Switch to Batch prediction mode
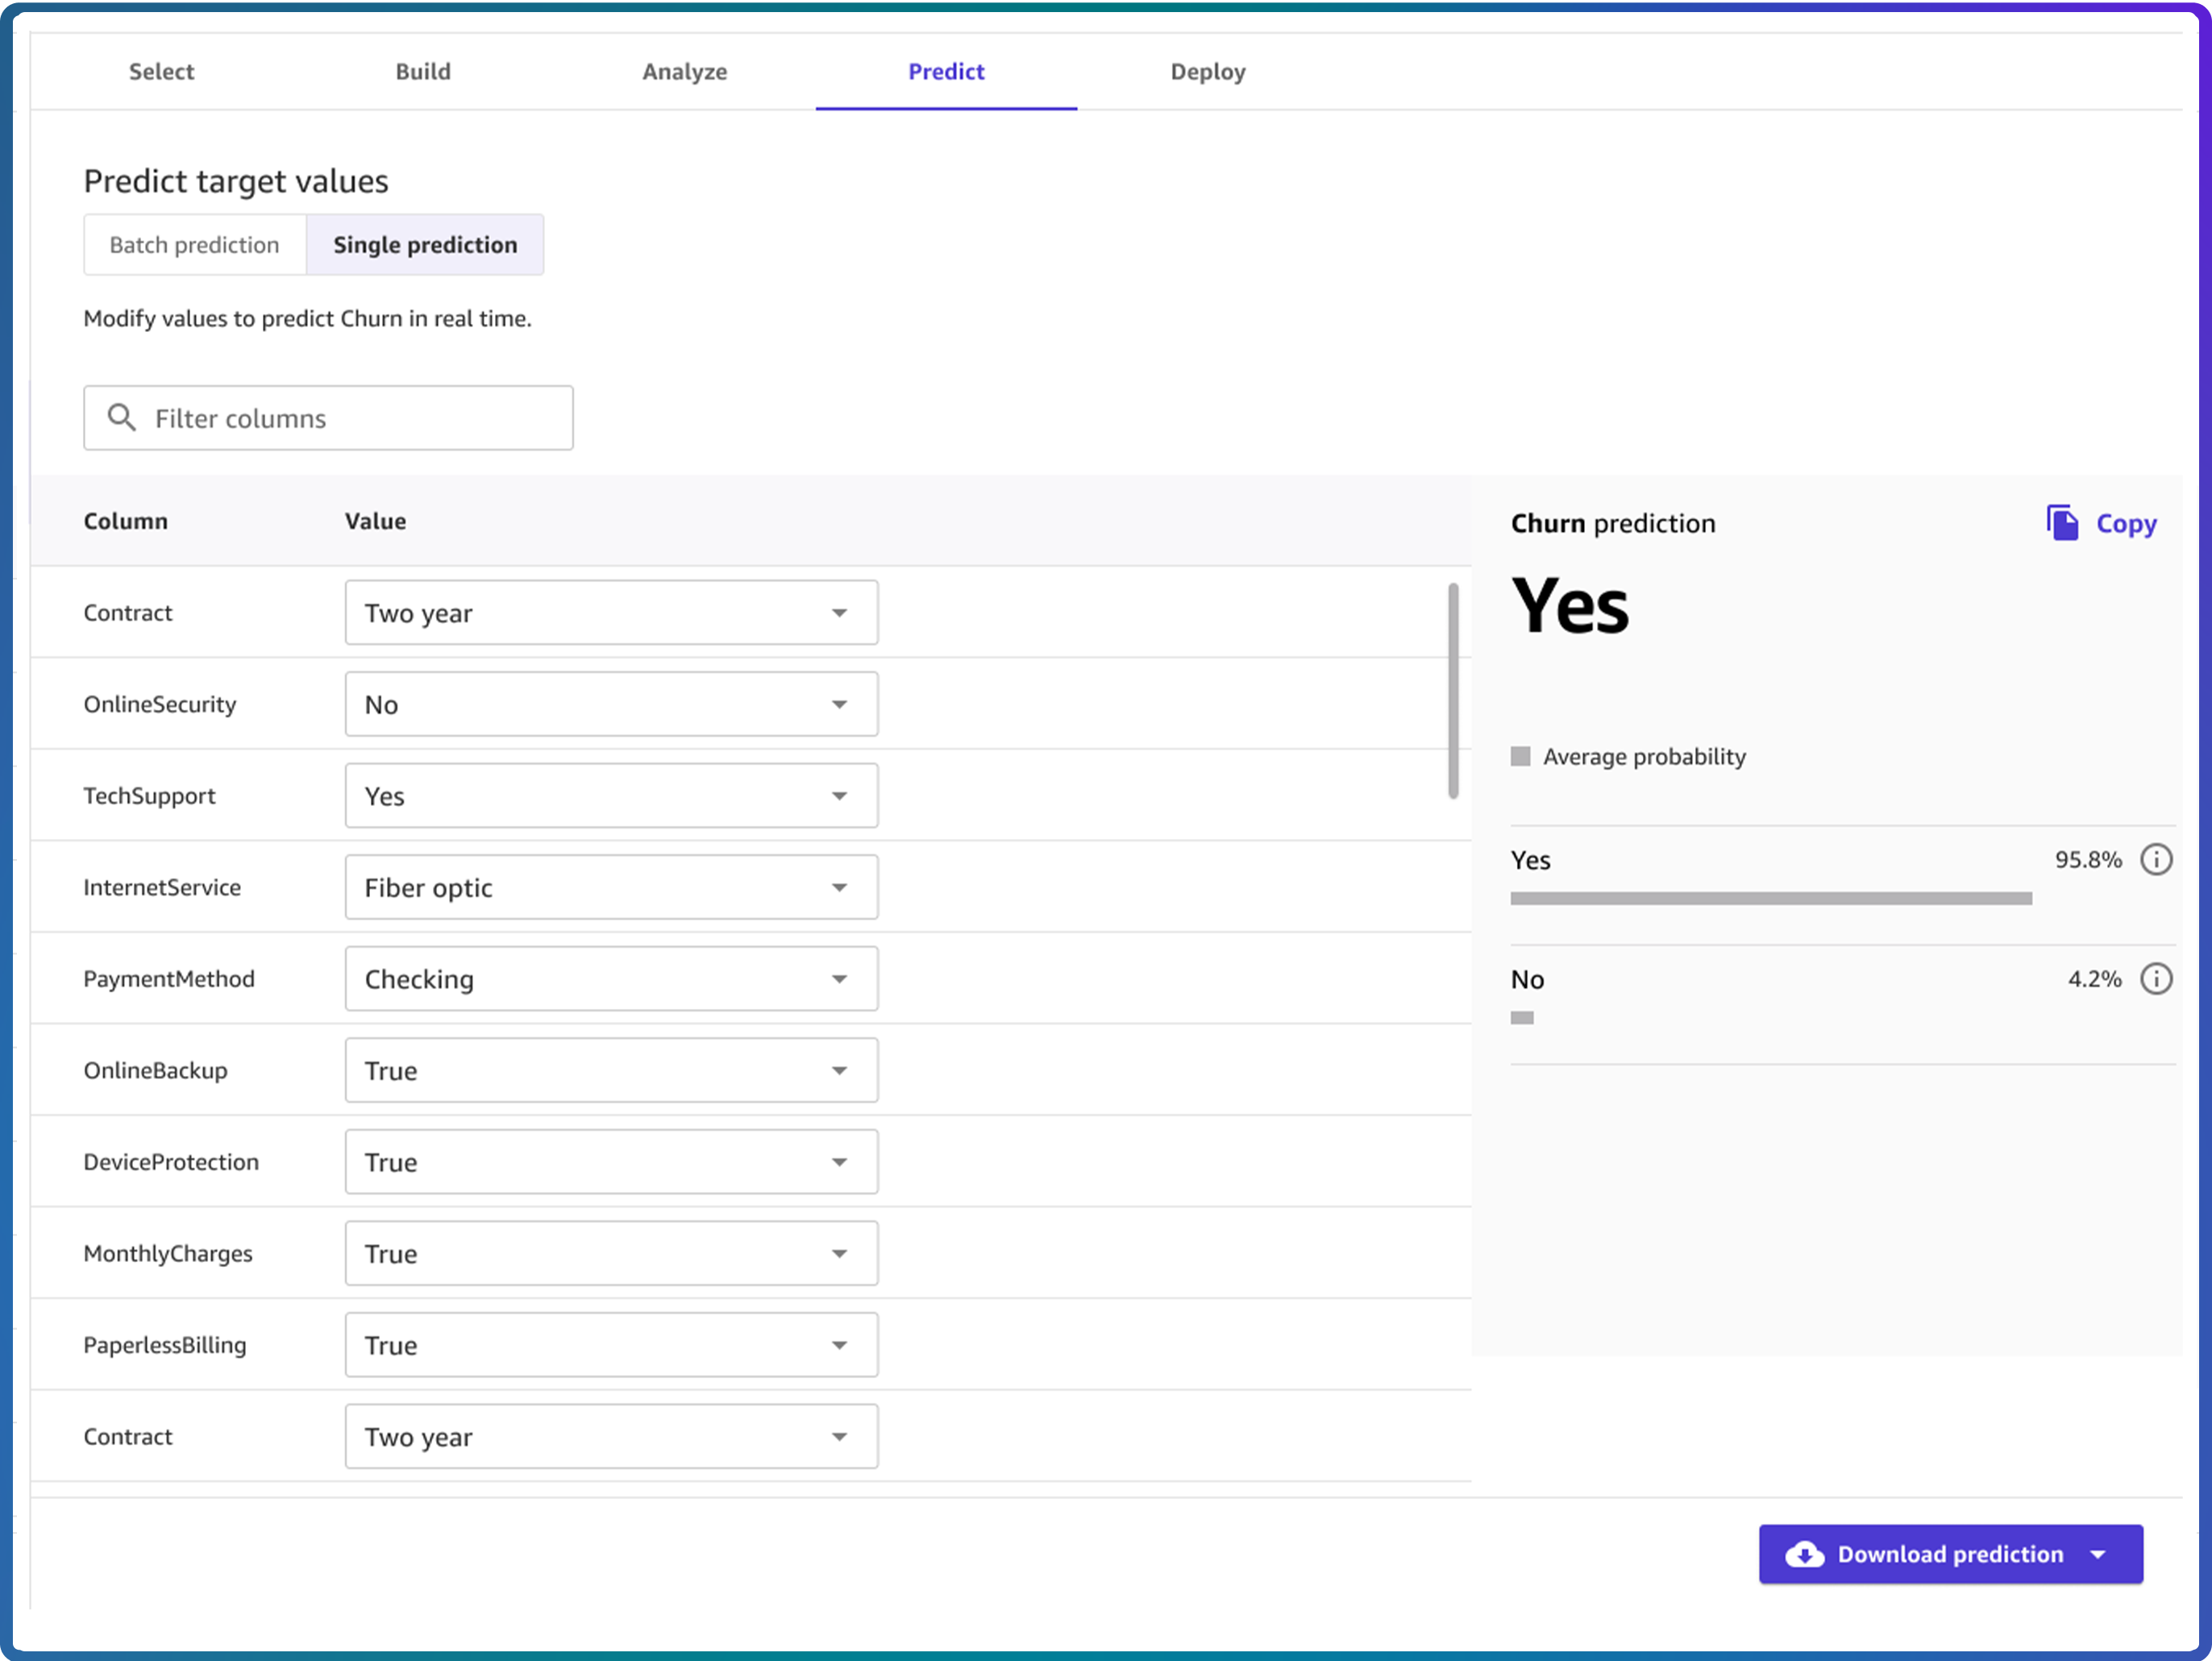 [194, 245]
